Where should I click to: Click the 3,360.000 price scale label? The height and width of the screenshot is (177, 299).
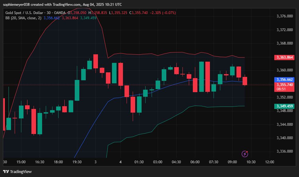285,70
